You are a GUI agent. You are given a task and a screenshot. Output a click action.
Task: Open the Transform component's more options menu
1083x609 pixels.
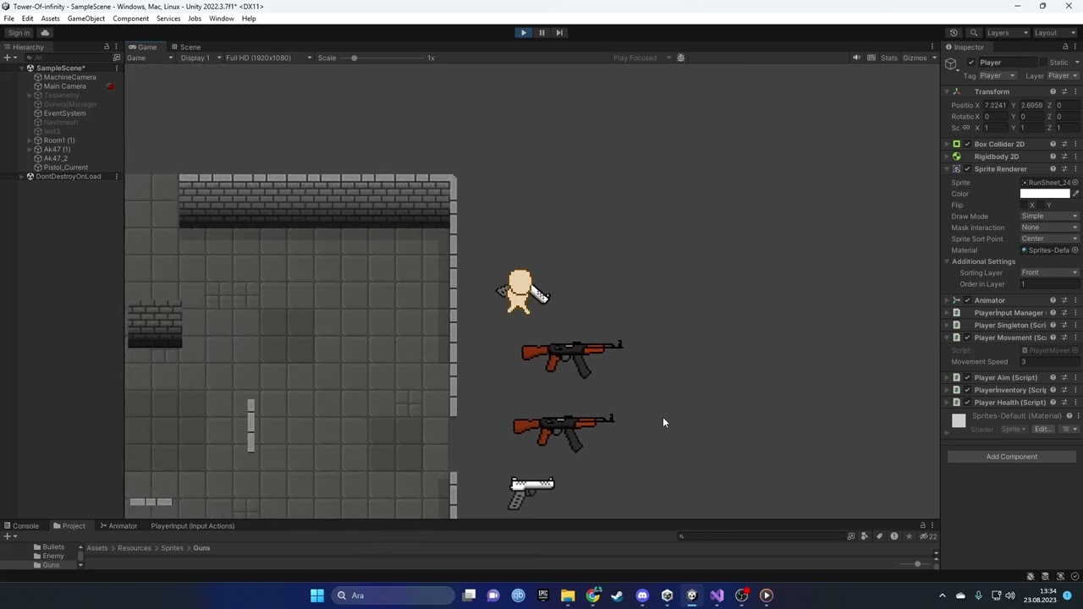(x=1074, y=91)
